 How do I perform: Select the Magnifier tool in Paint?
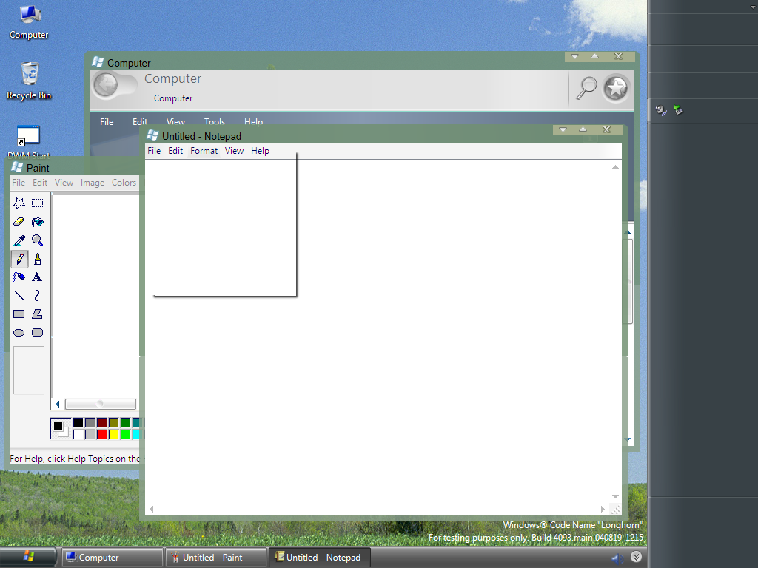37,240
